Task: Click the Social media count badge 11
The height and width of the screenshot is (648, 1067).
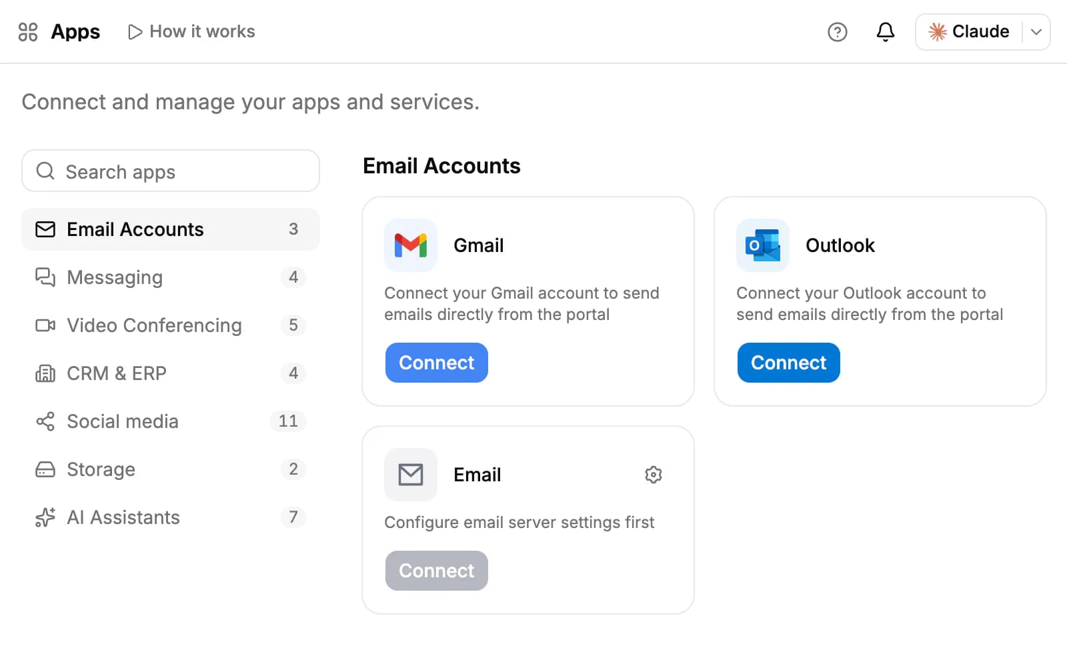Action: click(x=288, y=421)
